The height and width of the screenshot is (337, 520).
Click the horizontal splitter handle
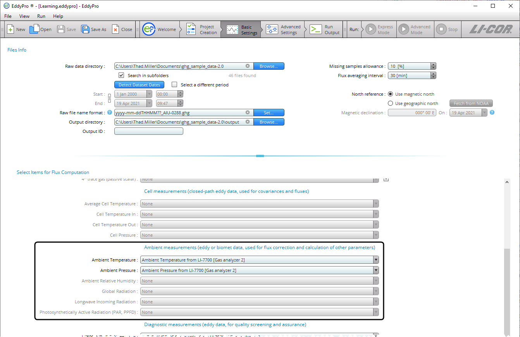260,156
